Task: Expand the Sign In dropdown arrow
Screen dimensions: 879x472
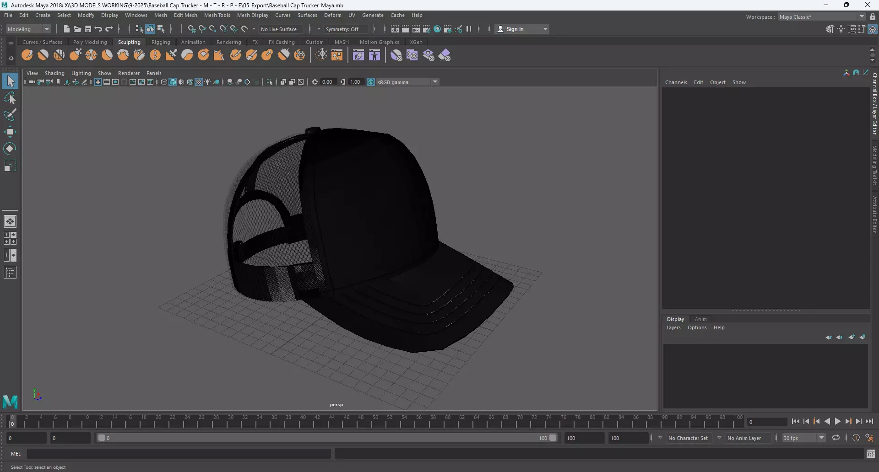Action: [x=545, y=29]
